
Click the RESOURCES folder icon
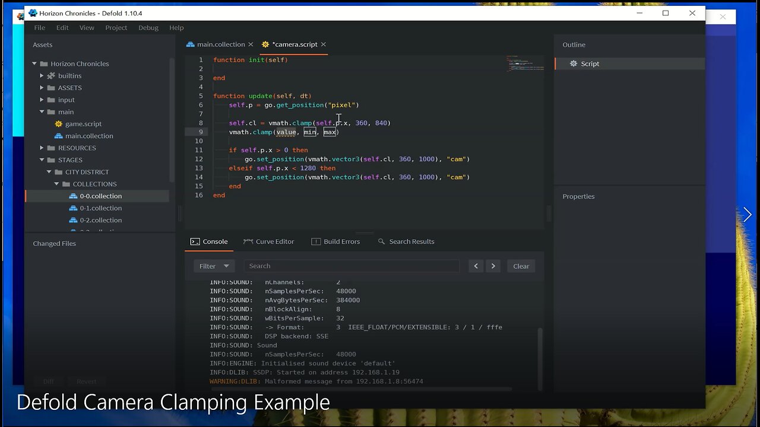tap(52, 148)
